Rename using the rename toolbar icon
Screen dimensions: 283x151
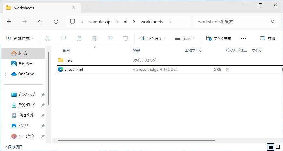[x=95, y=38]
